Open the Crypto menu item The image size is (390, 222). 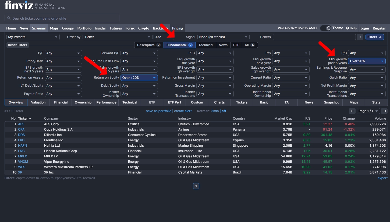(x=144, y=28)
